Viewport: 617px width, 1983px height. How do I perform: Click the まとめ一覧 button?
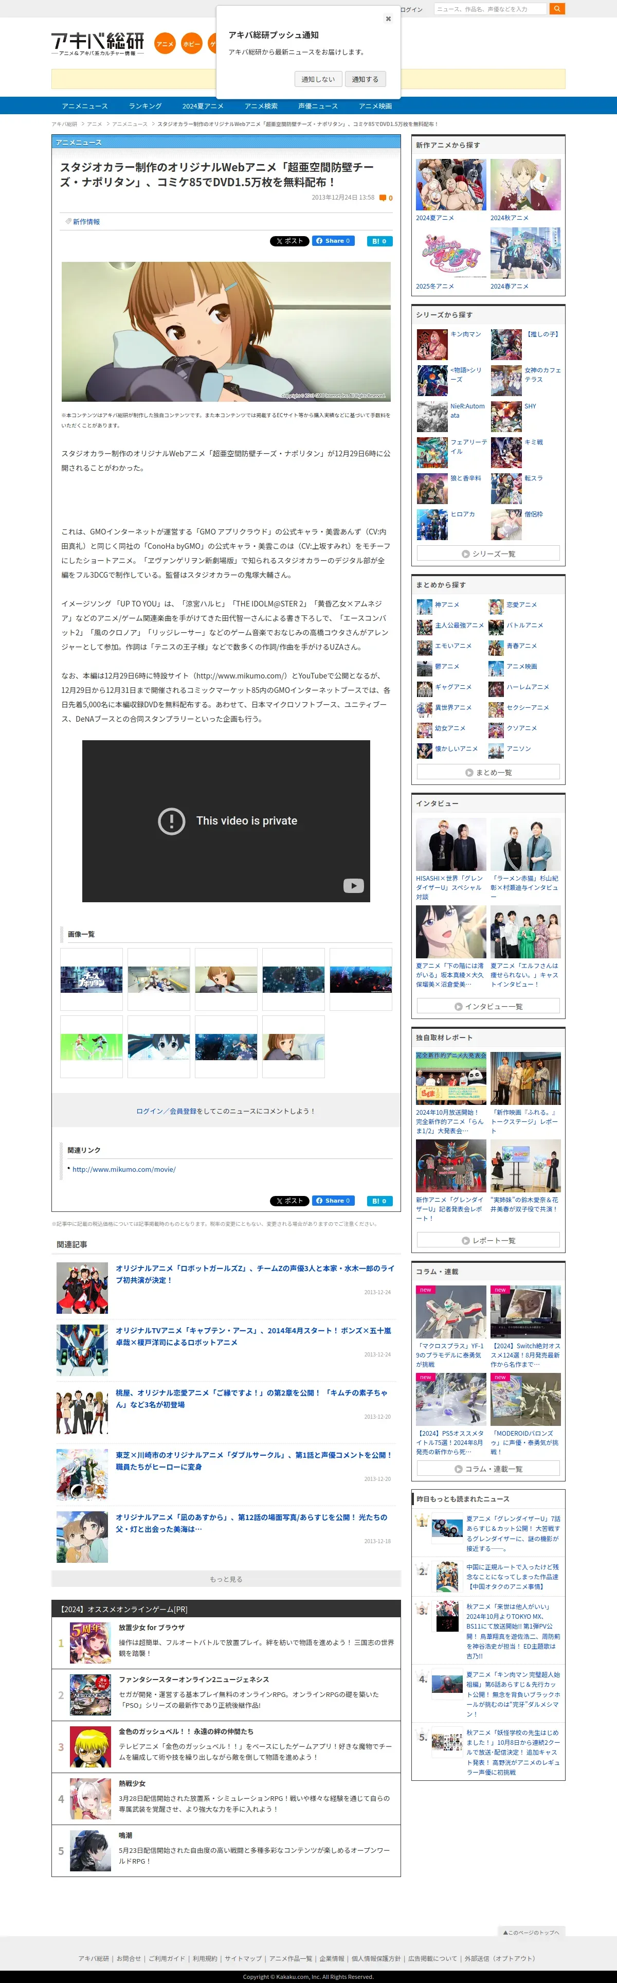point(488,772)
